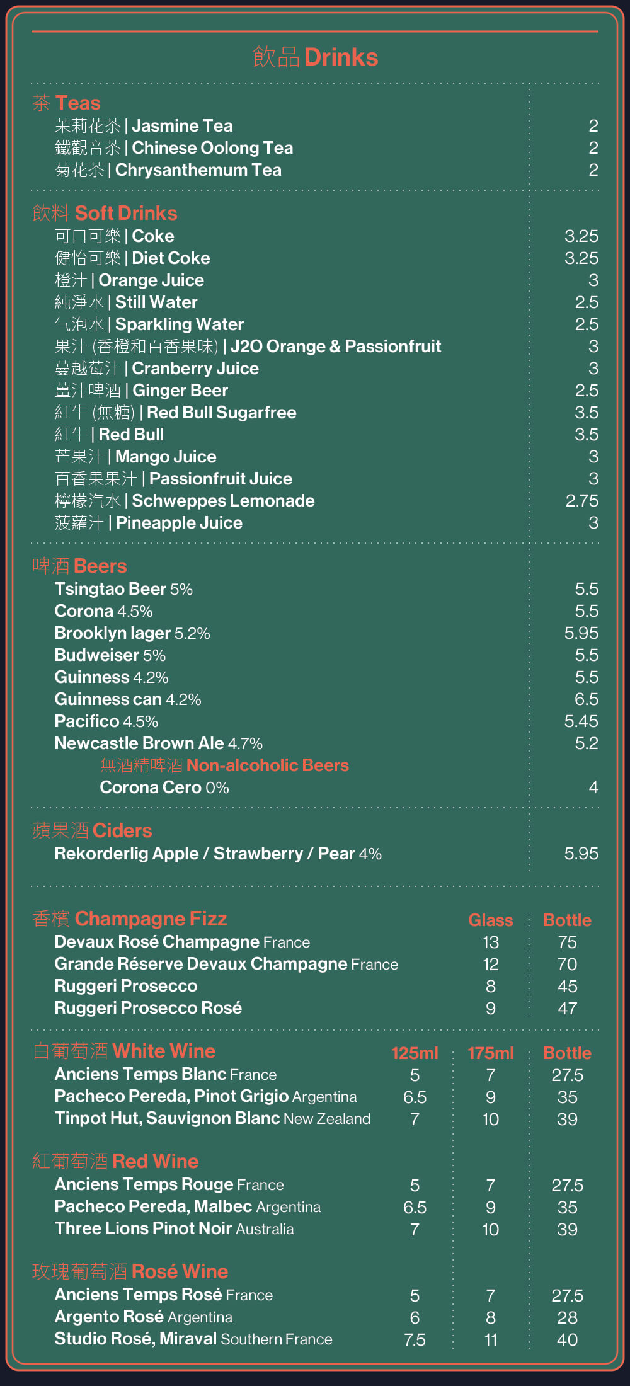Choose Tsingtao Beer 5%

(x=123, y=589)
